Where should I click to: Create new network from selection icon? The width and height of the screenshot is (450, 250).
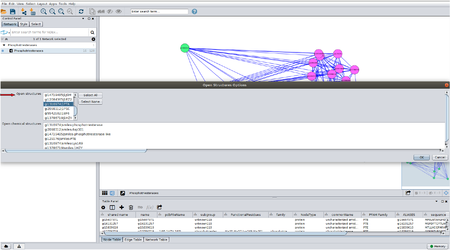(x=92, y=12)
